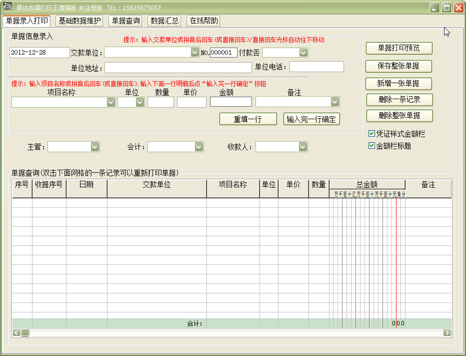Click the horizontal scrollbar thumb
466x356 pixels.
point(25,333)
